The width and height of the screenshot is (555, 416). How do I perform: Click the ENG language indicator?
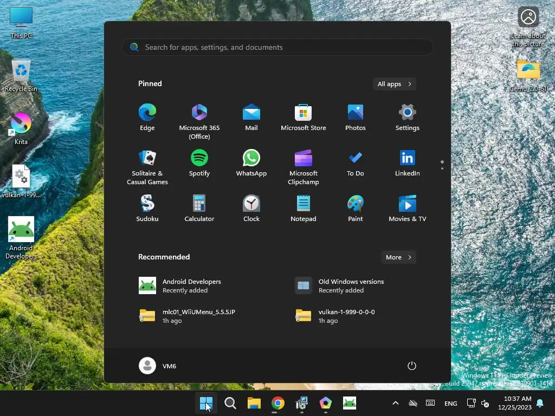coord(450,403)
